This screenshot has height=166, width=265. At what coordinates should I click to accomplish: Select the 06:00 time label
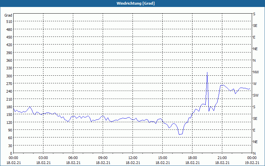pyautogui.click(x=73, y=158)
